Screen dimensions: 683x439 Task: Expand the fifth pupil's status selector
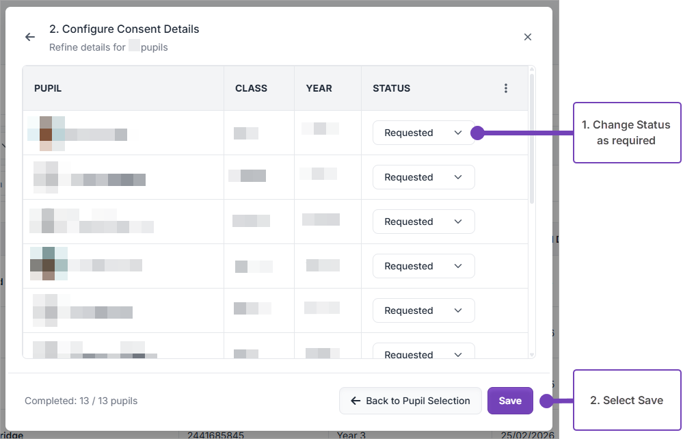coord(423,310)
